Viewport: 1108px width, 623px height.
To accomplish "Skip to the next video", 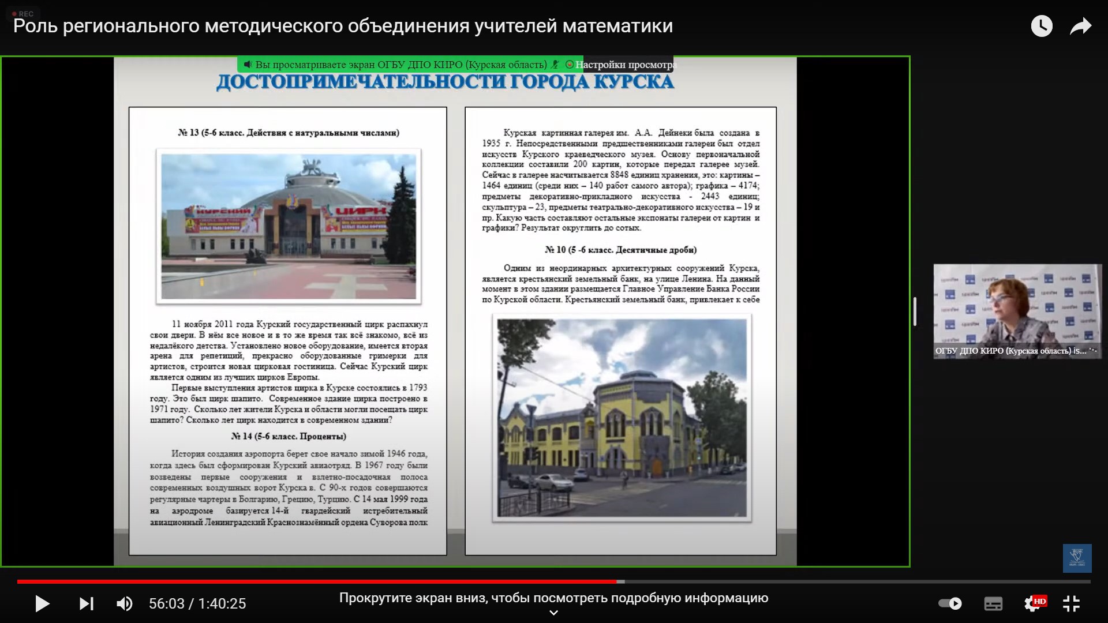I will (x=87, y=604).
